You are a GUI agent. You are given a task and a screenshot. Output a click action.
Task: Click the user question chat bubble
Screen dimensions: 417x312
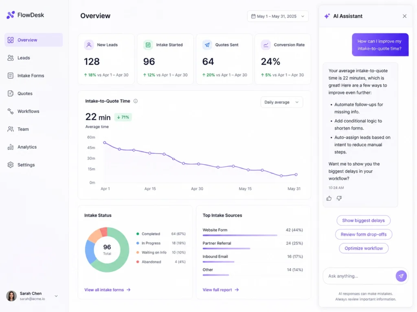point(380,45)
